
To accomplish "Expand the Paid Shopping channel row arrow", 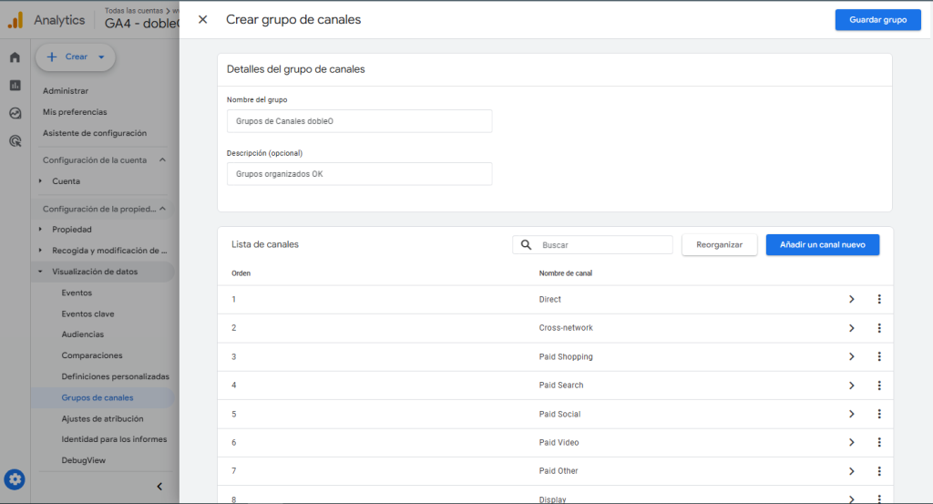I will click(x=851, y=356).
